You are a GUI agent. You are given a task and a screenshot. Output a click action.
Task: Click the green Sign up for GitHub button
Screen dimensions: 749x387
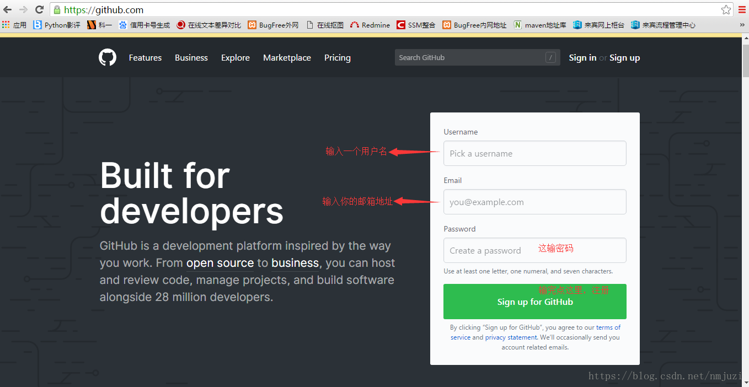tap(535, 302)
